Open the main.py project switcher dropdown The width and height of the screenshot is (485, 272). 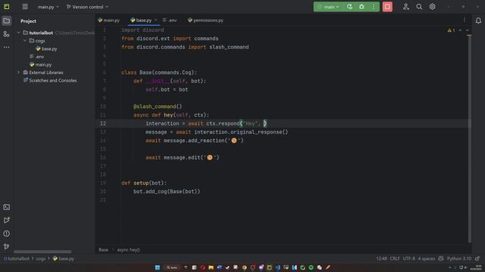tap(48, 7)
